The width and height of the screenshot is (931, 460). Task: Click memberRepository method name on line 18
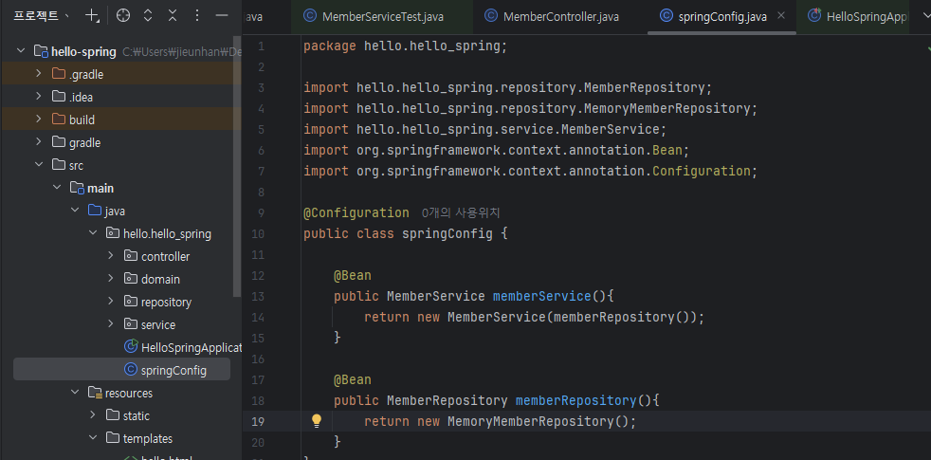pos(575,400)
